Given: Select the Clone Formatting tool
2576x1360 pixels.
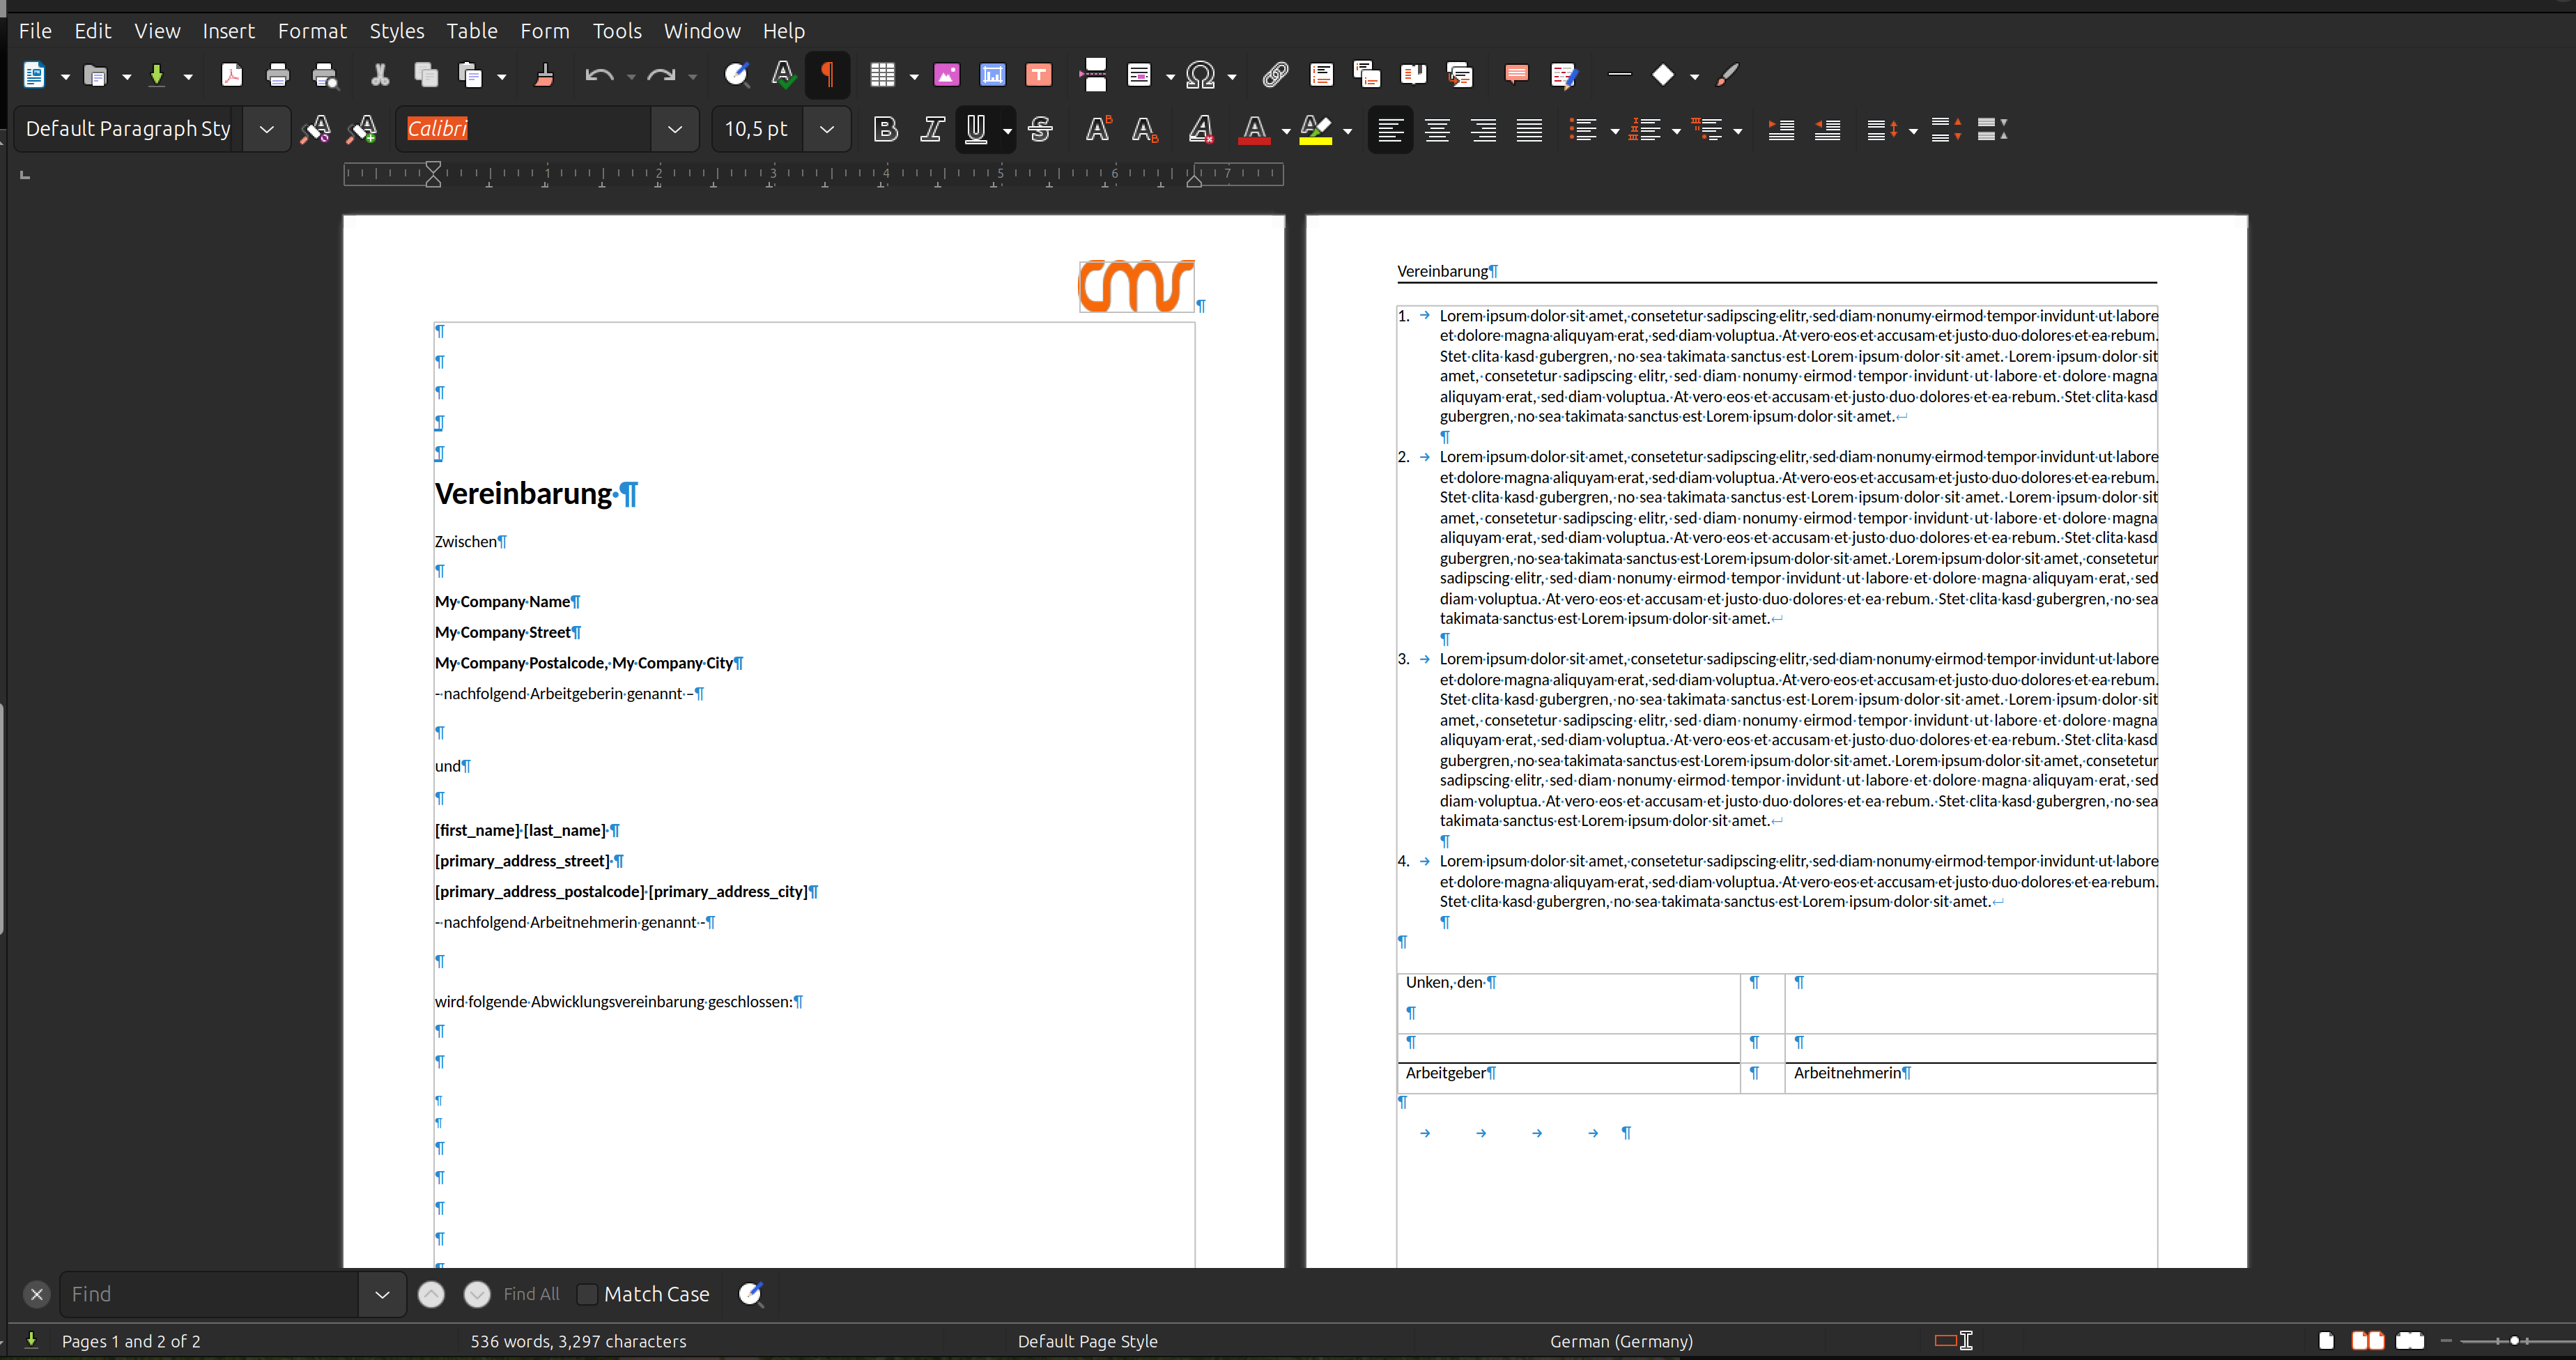Looking at the screenshot, I should click(x=543, y=75).
